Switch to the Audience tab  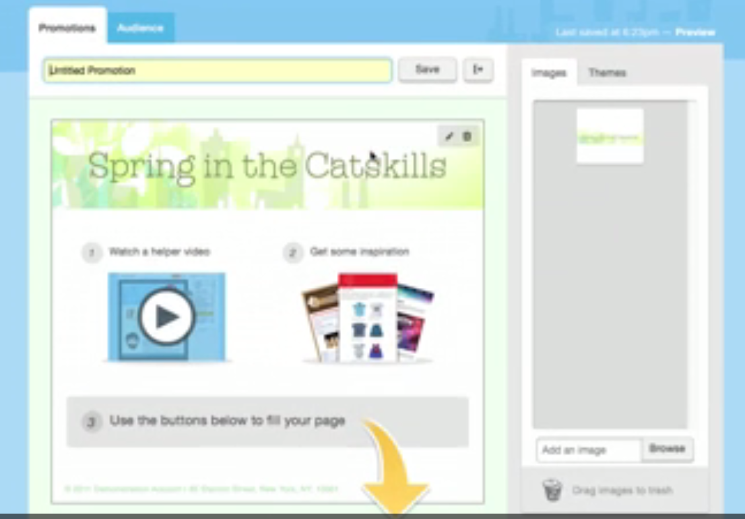point(141,28)
